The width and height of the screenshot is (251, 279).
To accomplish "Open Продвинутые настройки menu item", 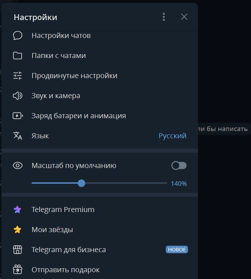I will click(74, 76).
